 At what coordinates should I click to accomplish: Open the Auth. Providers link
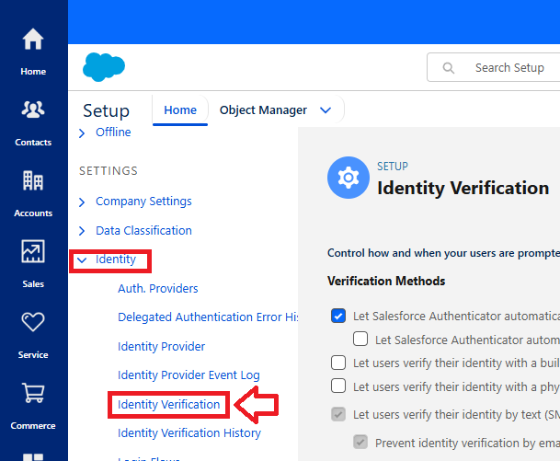(158, 289)
